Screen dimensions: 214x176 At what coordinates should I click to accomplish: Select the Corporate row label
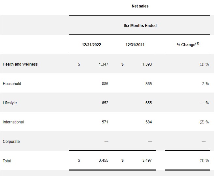pyautogui.click(x=11, y=142)
